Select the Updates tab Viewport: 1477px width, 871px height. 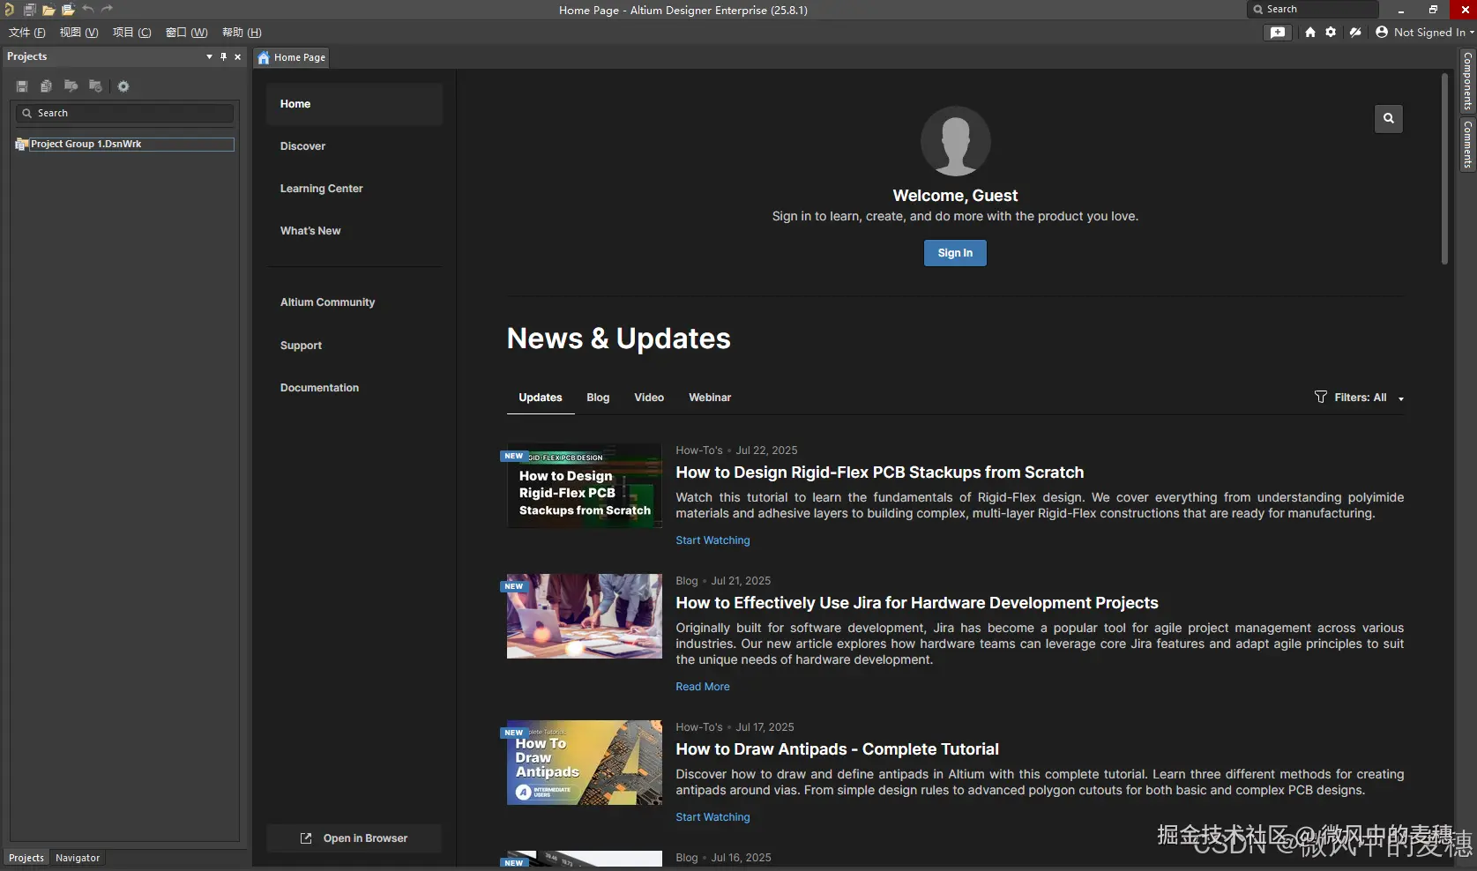pyautogui.click(x=541, y=398)
